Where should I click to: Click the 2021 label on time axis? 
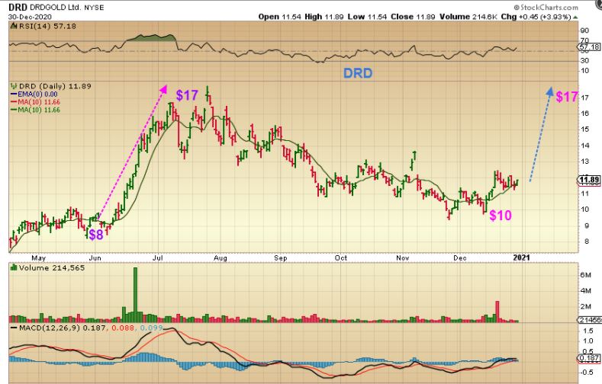point(521,258)
